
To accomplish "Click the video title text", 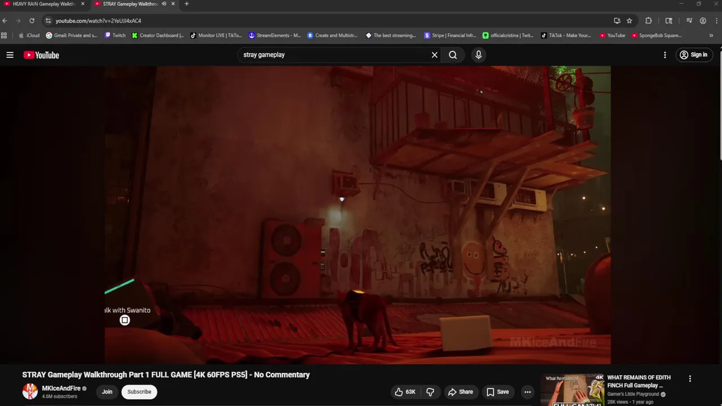I will point(166,374).
